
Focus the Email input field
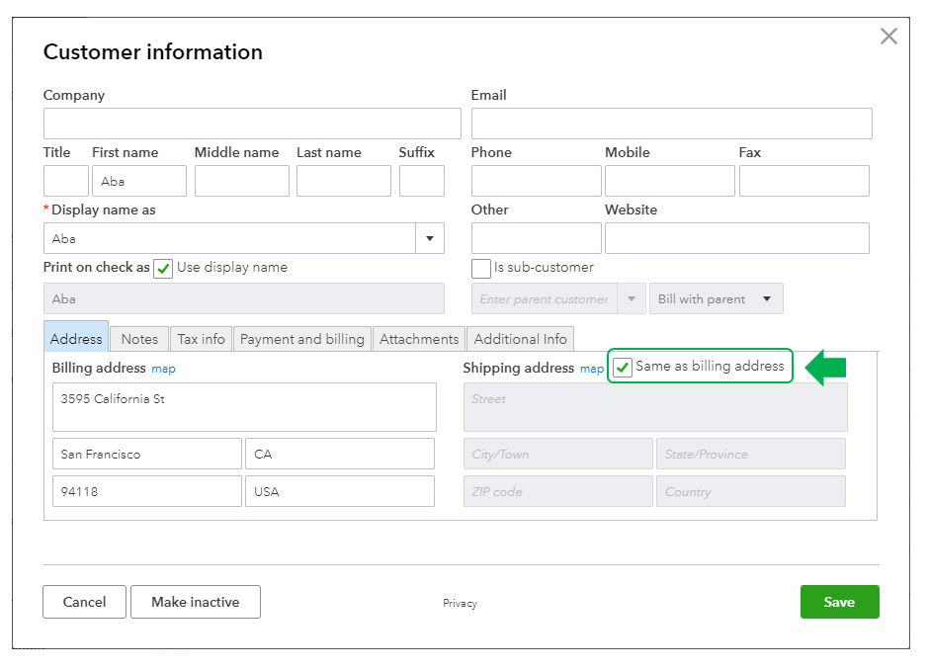[671, 124]
